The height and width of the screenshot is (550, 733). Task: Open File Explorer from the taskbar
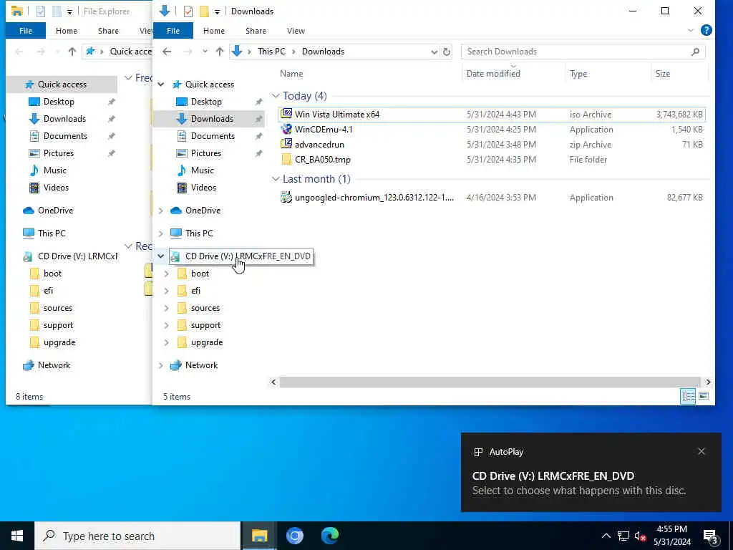(259, 536)
